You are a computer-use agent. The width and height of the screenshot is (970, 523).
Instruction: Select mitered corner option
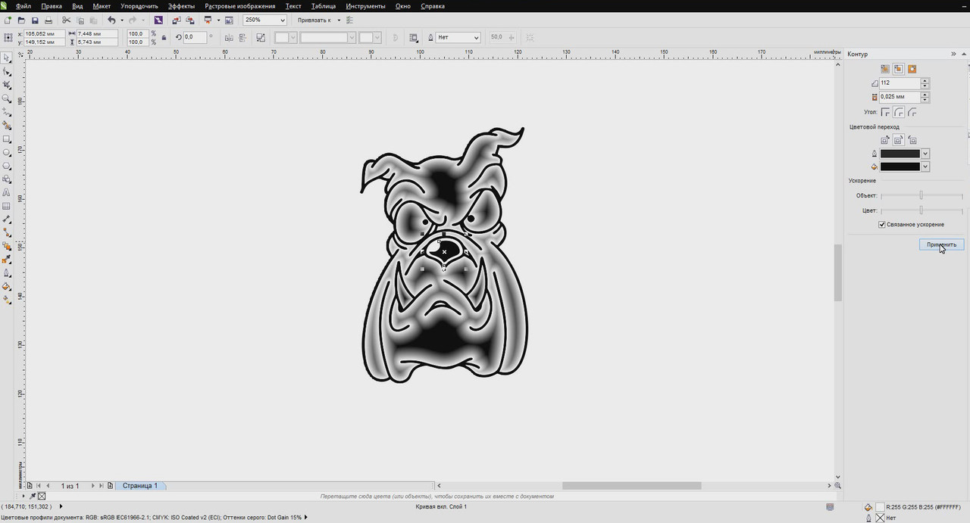point(885,112)
